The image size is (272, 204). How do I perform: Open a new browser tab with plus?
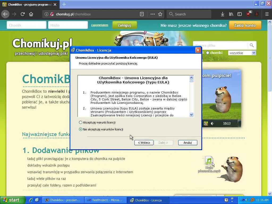(64, 4)
